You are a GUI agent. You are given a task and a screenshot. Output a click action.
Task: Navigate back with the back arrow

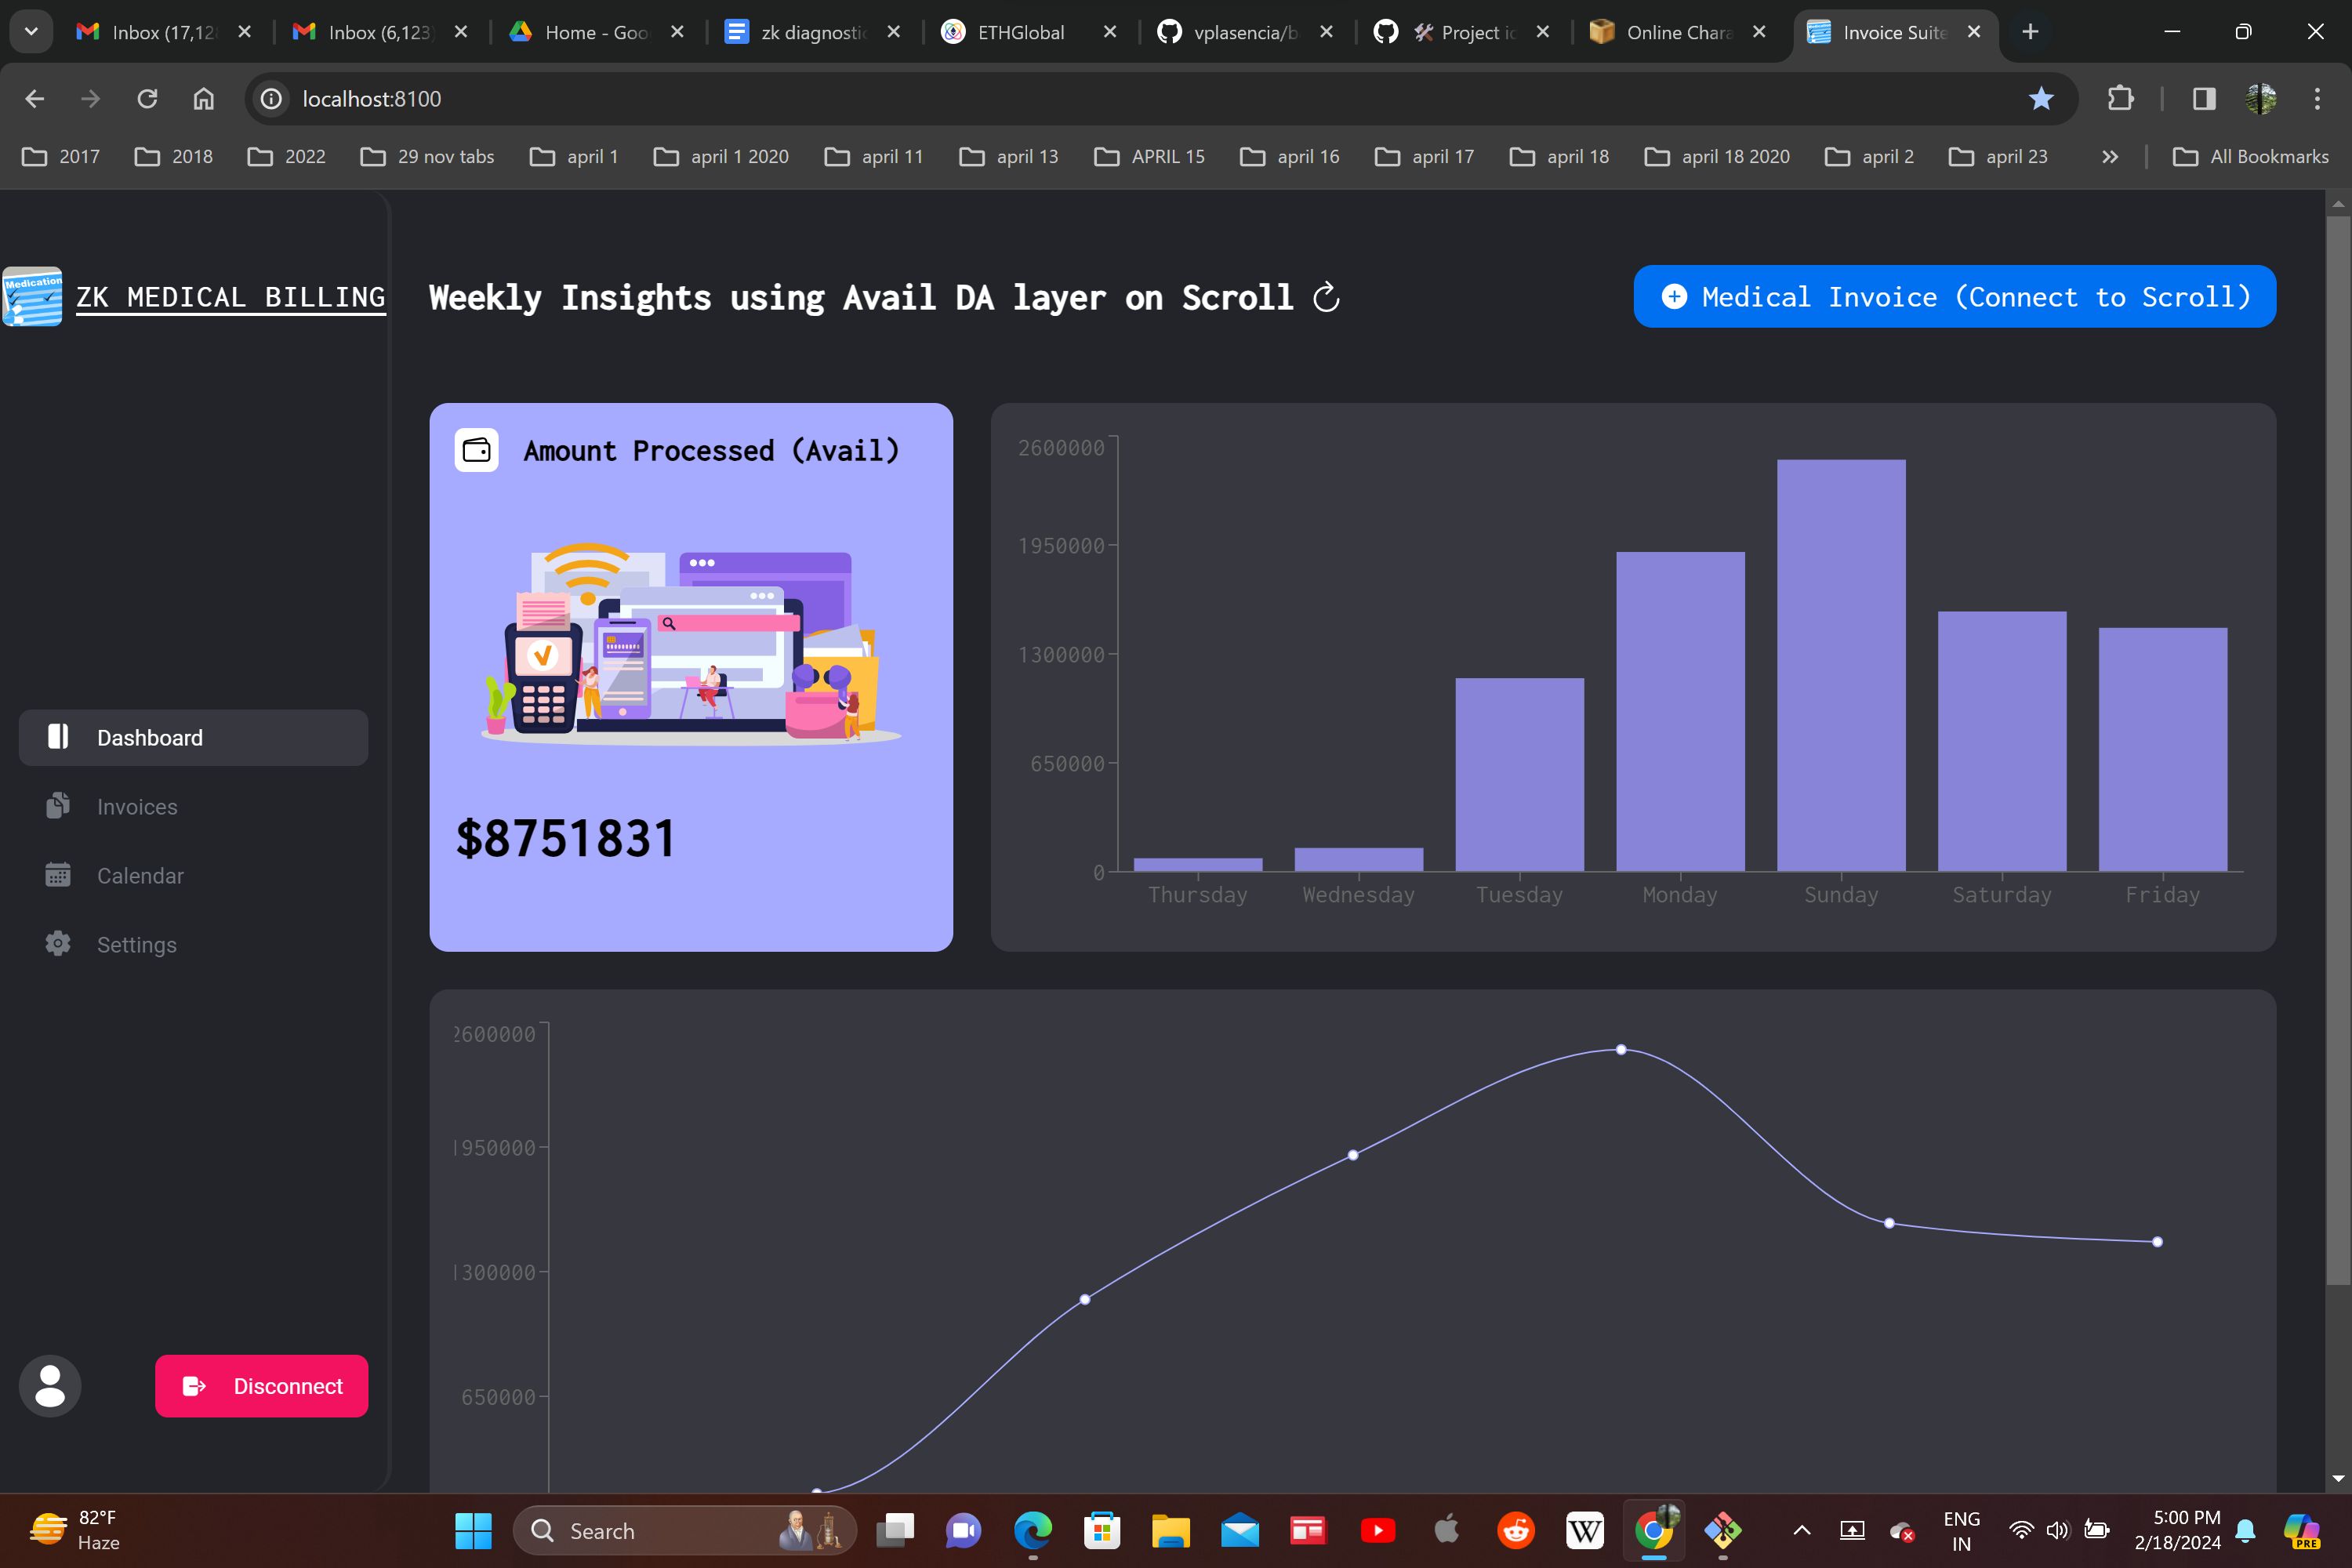click(35, 99)
